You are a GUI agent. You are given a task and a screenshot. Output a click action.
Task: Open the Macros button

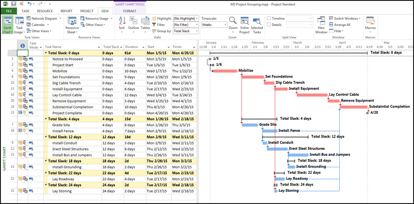coord(370,22)
